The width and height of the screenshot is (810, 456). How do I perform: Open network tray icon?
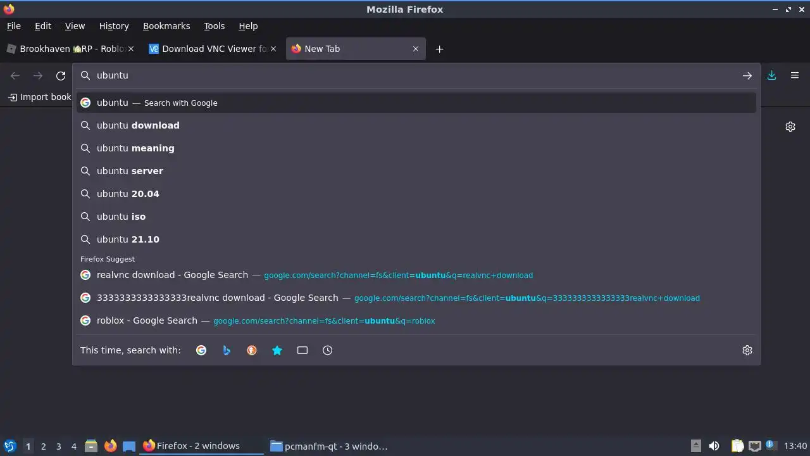[x=754, y=446]
